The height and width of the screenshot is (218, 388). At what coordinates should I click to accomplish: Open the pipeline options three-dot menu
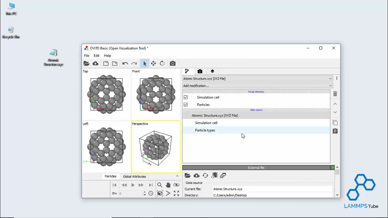tap(336, 79)
